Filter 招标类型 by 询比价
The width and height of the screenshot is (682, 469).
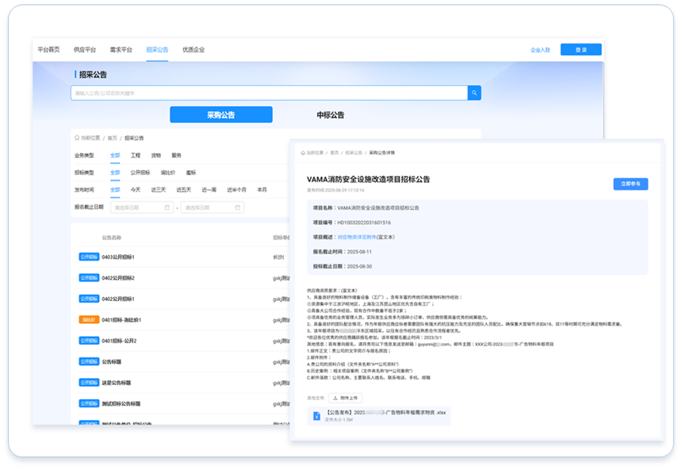(168, 173)
